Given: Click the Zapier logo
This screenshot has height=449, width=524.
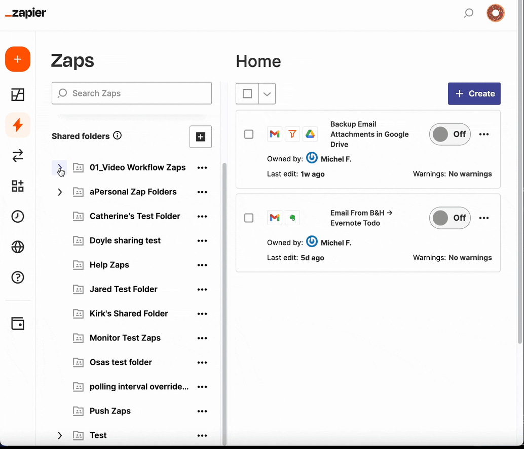Looking at the screenshot, I should point(26,13).
